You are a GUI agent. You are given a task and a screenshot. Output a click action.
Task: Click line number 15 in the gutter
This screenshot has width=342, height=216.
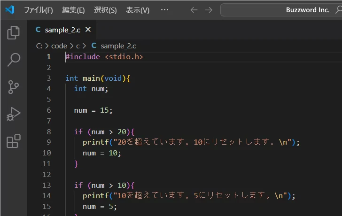47,207
